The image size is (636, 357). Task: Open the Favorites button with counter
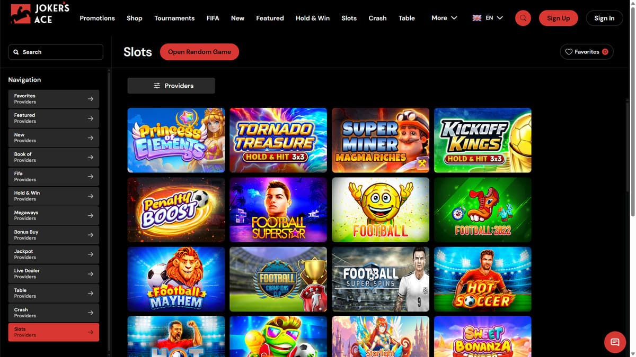587,52
